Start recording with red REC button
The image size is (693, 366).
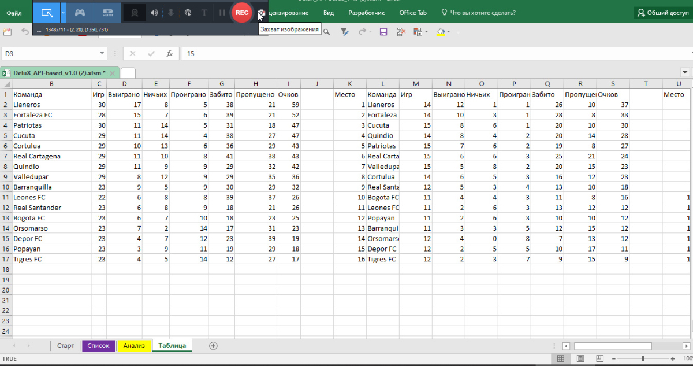point(242,12)
